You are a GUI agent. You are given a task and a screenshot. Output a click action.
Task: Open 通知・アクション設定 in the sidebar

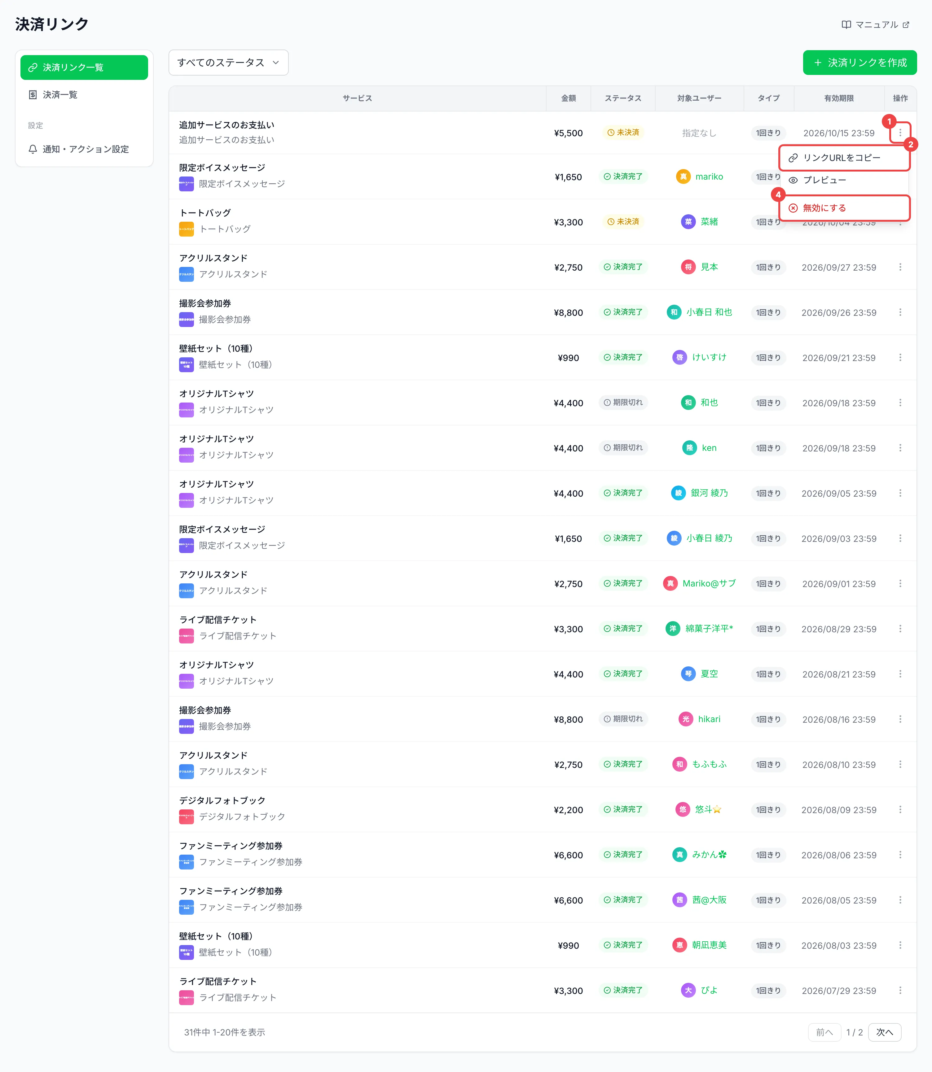(x=84, y=149)
